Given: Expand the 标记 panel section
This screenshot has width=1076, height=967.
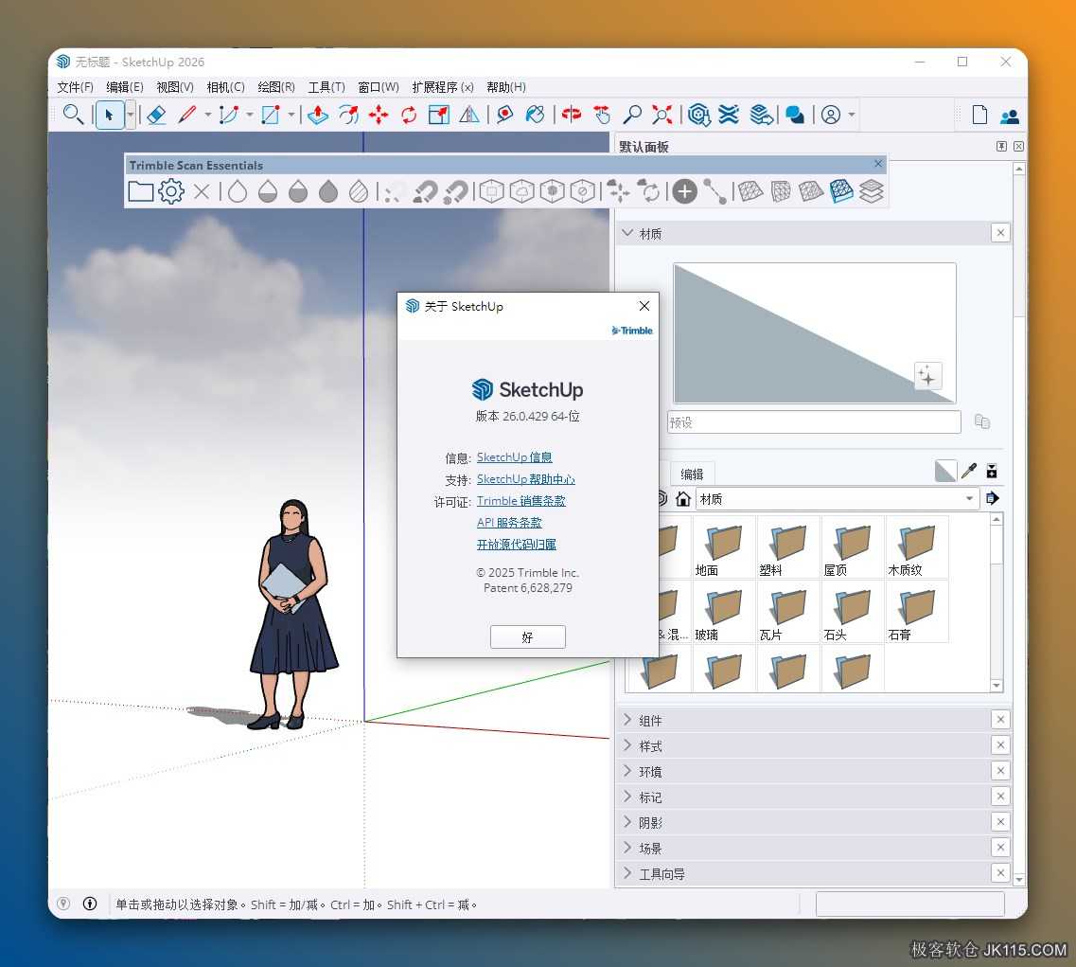Looking at the screenshot, I should [627, 796].
